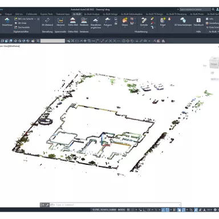Switch to Express Tools tab

[x=47, y=14]
